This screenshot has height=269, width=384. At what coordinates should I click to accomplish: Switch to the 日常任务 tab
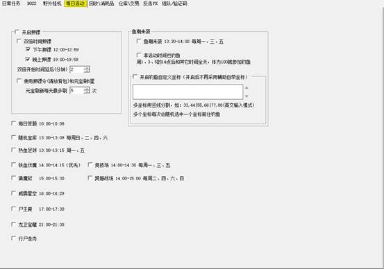pyautogui.click(x=11, y=3)
